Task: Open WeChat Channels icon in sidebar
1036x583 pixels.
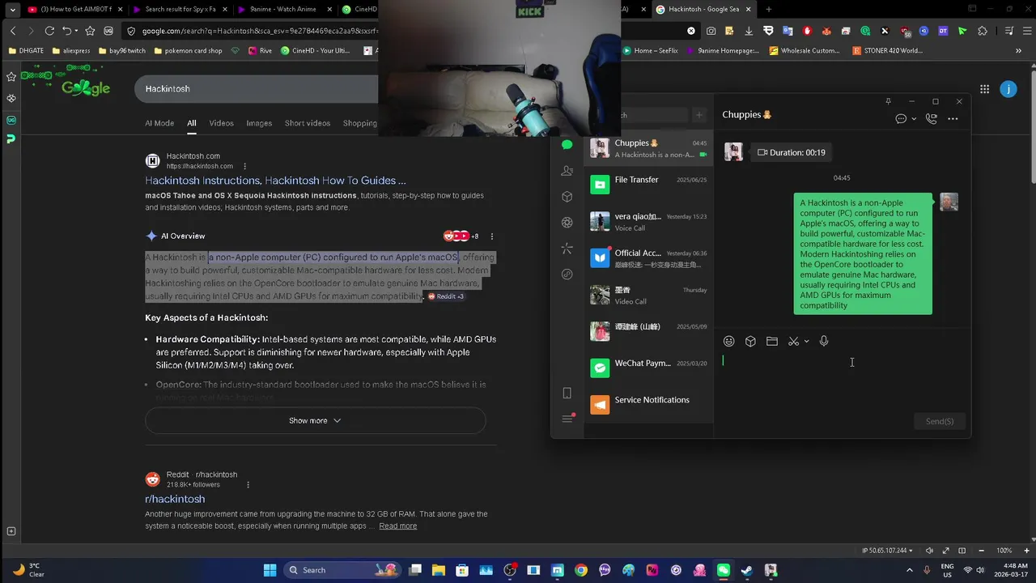Action: (x=567, y=249)
